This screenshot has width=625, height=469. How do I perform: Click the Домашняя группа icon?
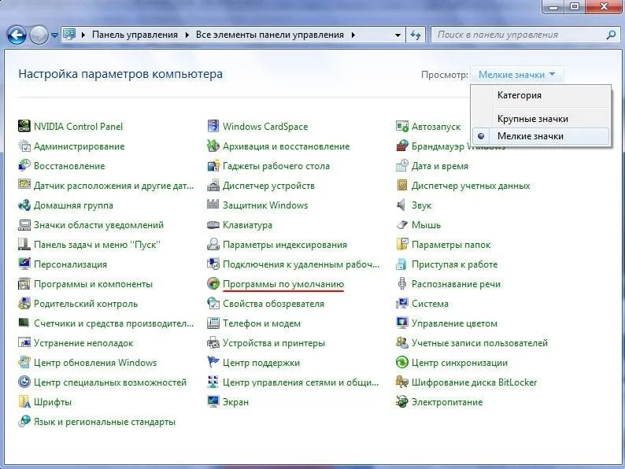tap(24, 205)
